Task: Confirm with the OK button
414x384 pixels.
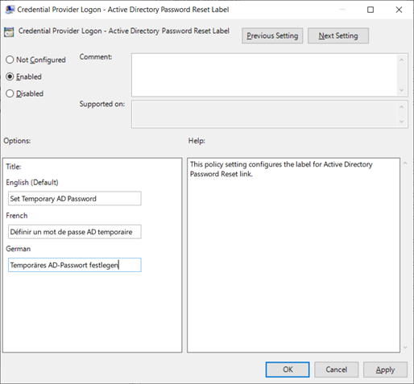Action: [288, 370]
